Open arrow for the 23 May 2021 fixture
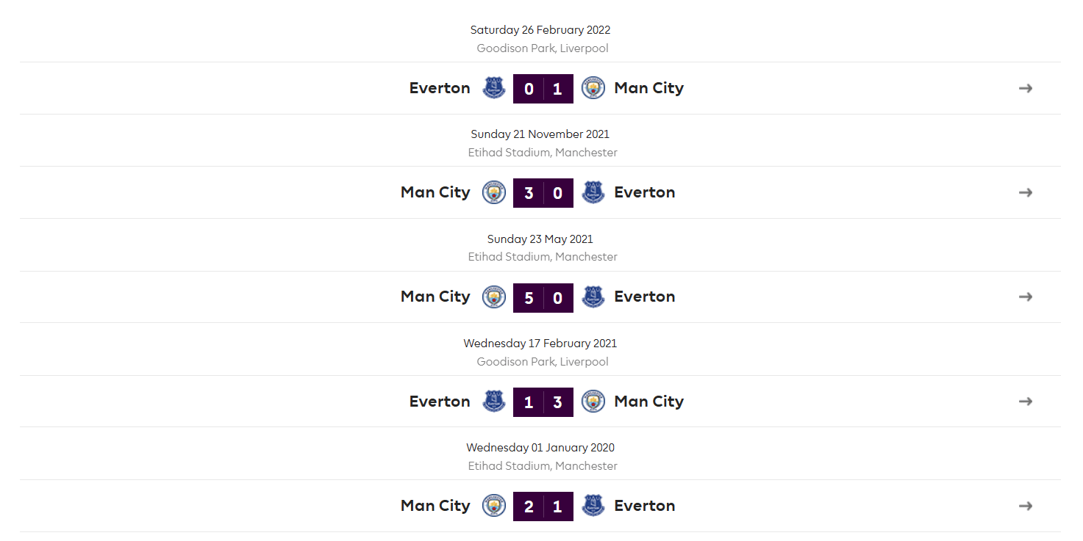 1026,297
